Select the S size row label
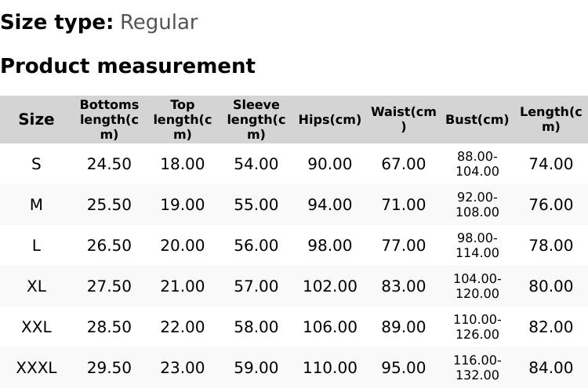This screenshot has width=588, height=388. tap(36, 164)
